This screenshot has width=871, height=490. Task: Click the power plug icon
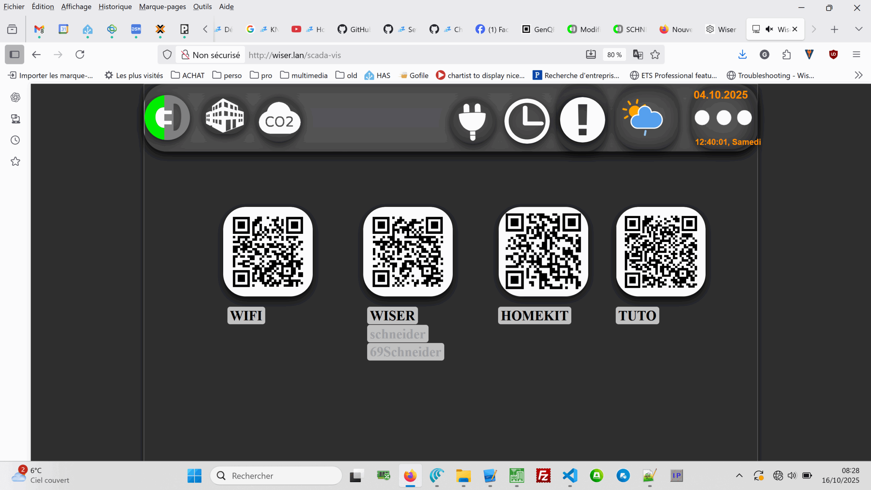click(x=472, y=121)
